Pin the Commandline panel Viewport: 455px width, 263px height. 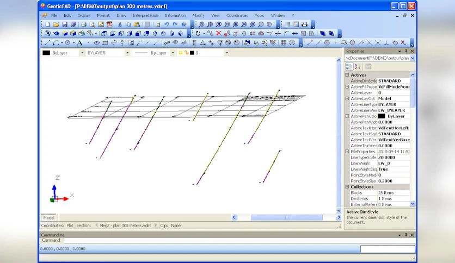pyautogui.click(x=406, y=235)
